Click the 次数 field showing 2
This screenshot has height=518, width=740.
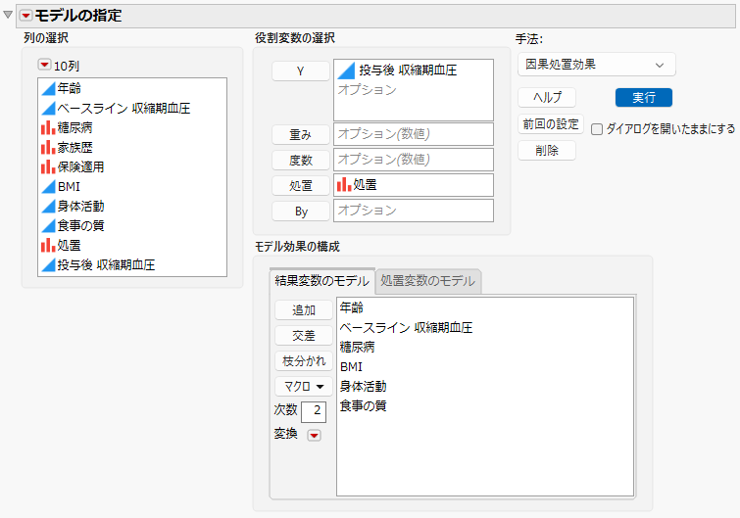tap(314, 411)
